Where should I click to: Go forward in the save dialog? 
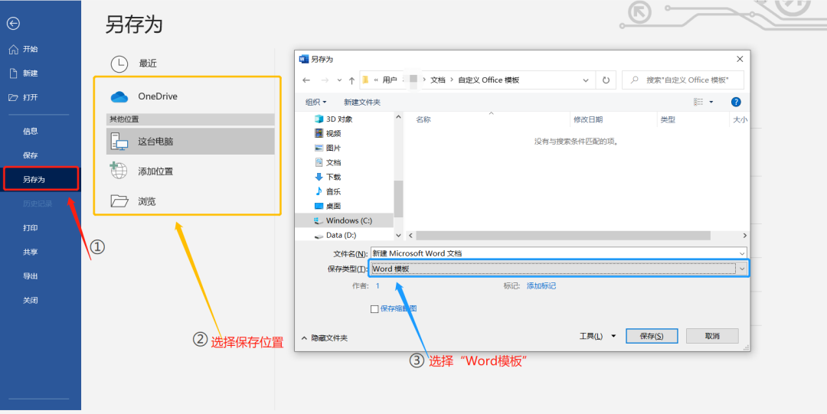325,80
